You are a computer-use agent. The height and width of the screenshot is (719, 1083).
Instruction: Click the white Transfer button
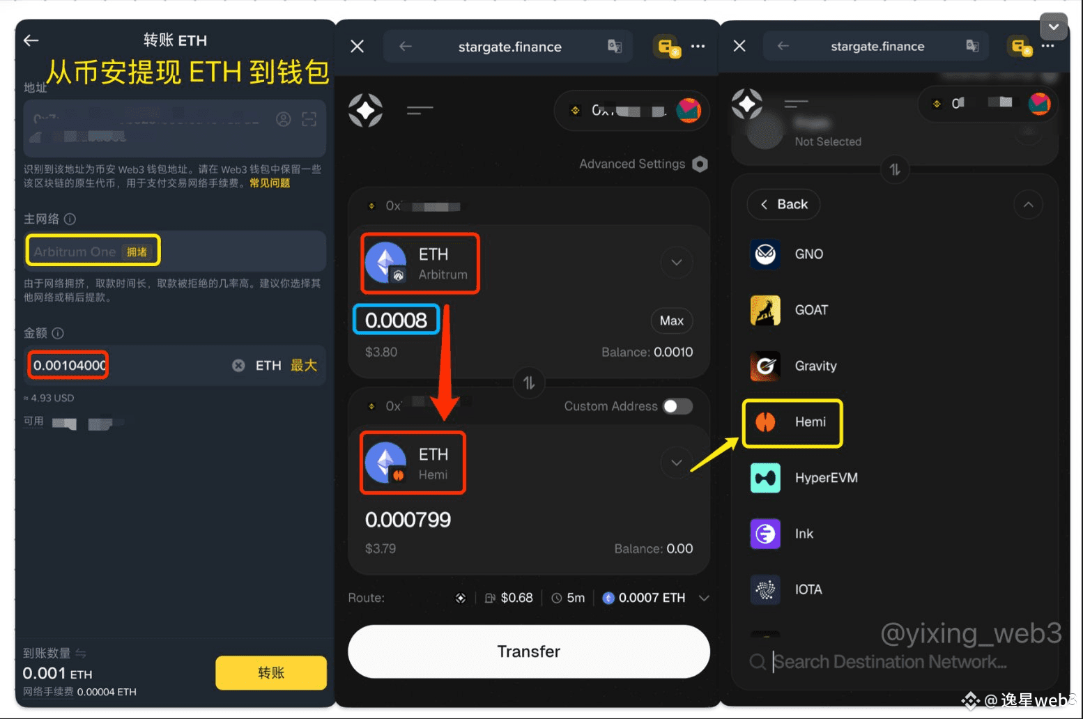pos(529,651)
